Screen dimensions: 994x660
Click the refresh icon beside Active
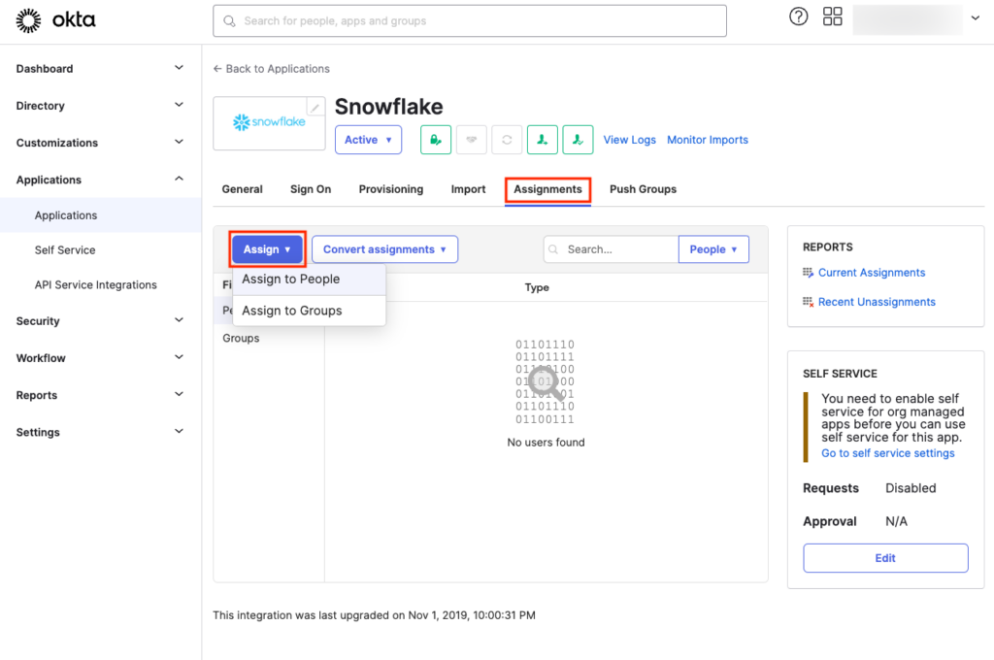click(507, 139)
